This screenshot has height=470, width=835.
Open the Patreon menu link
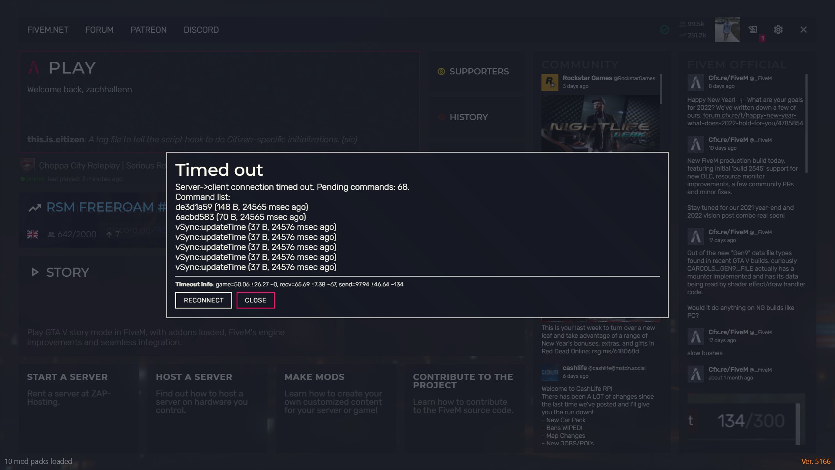148,30
